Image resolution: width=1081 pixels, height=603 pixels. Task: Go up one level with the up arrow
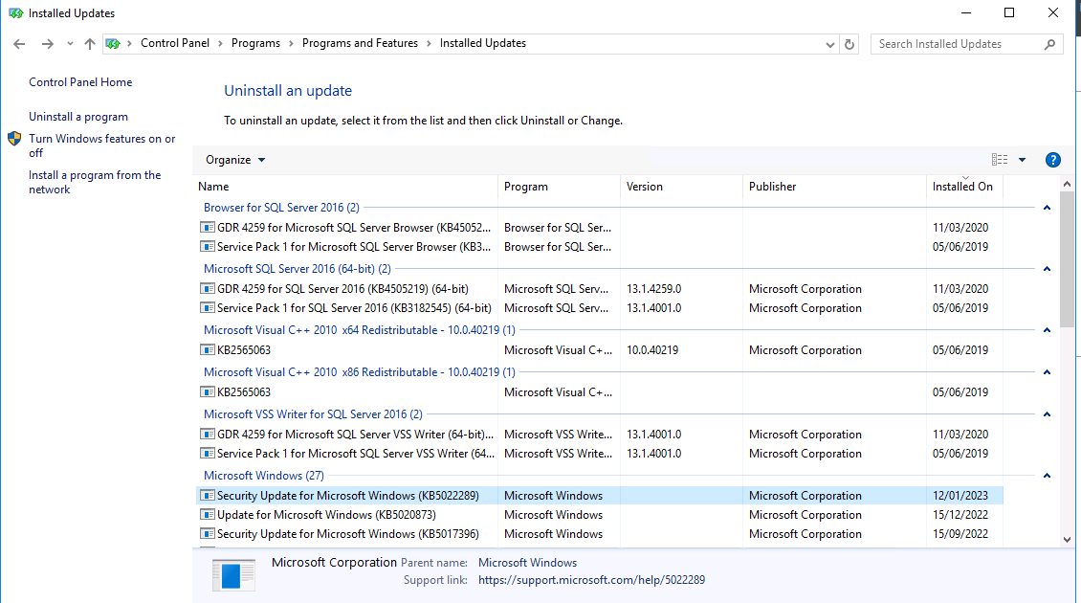[89, 43]
